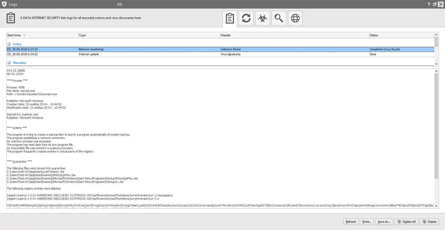The image size is (445, 230).
Task: Sort logs by Status column
Action: point(401,35)
